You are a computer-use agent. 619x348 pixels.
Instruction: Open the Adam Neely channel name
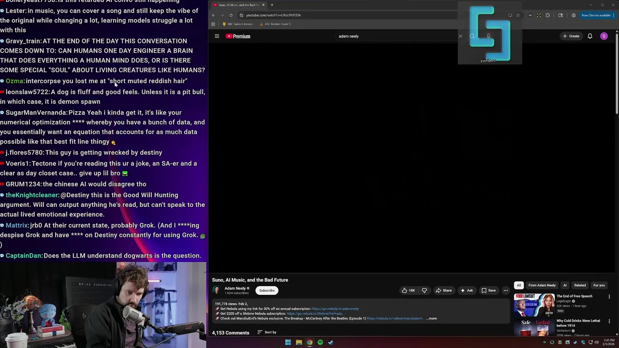[235, 289]
